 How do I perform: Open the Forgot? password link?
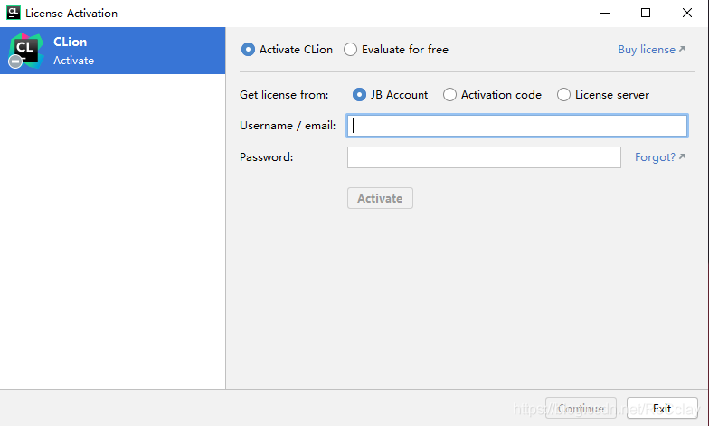click(x=660, y=157)
